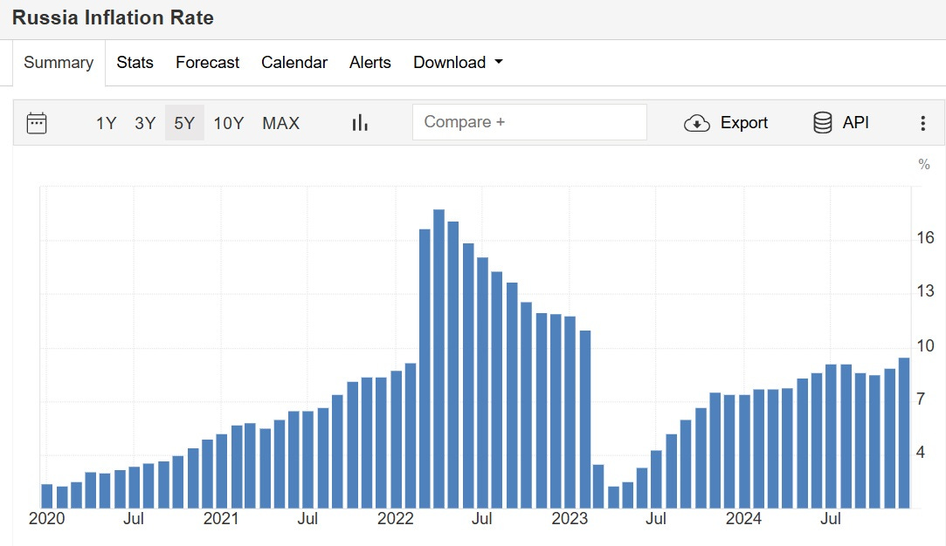Set chart range to 1Y
Image resolution: width=946 pixels, height=546 pixels.
tap(107, 123)
